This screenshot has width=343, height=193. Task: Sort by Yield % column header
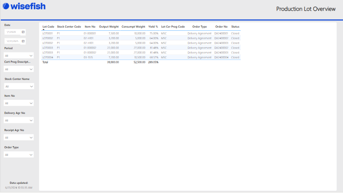[x=153, y=27]
